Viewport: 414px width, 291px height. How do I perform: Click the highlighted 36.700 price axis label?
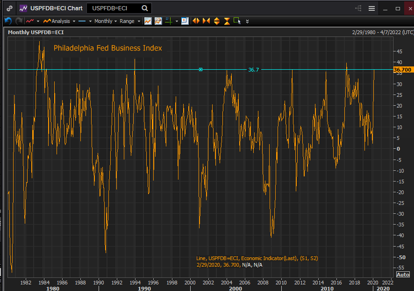[x=402, y=70]
